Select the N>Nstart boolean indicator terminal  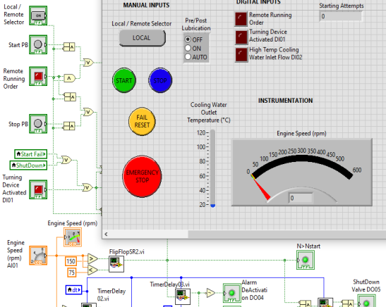click(306, 260)
